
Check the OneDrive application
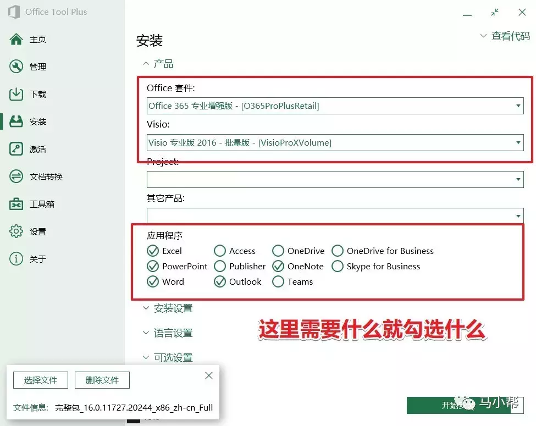click(x=278, y=251)
